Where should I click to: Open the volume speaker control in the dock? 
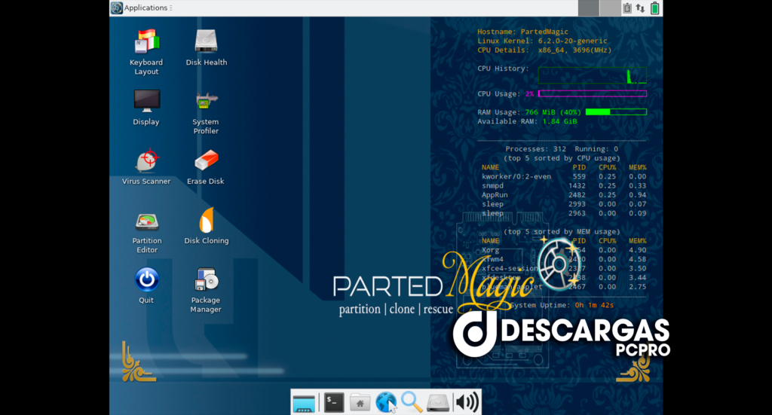click(466, 402)
